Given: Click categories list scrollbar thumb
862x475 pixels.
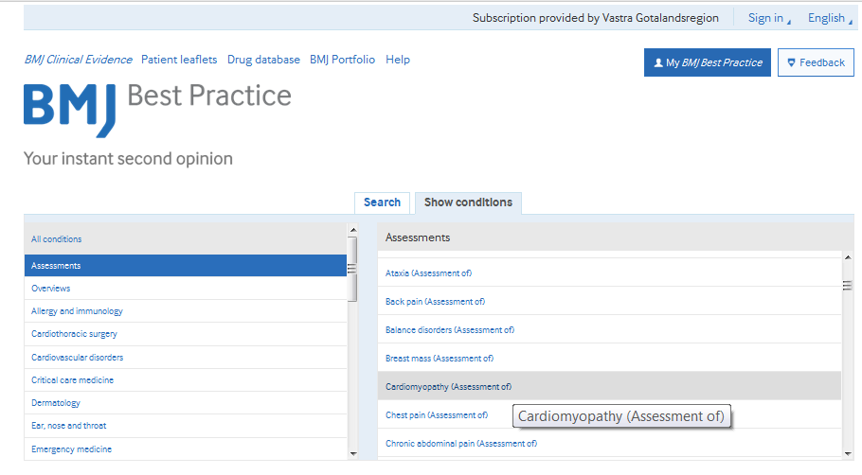Looking at the screenshot, I should pyautogui.click(x=353, y=269).
